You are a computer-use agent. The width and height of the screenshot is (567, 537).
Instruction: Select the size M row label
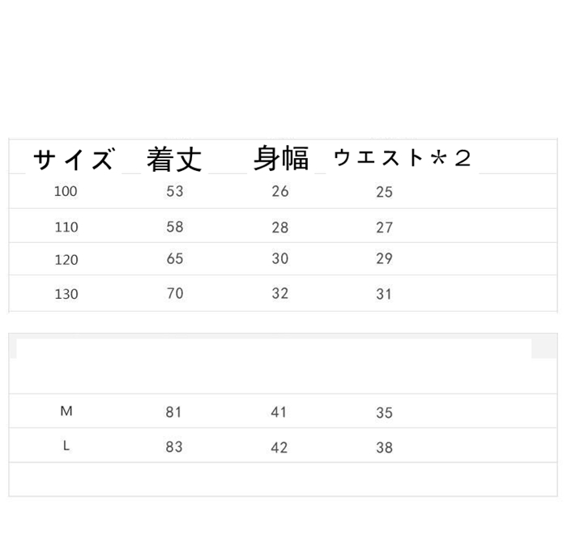tap(66, 411)
